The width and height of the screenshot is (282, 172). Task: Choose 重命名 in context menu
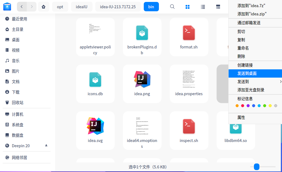255,48
